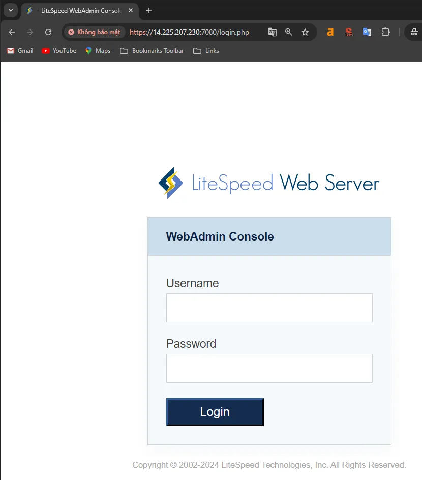Click the LiteSpeed copyright footer text
Viewport: 422px width, 480px height.
(269, 465)
